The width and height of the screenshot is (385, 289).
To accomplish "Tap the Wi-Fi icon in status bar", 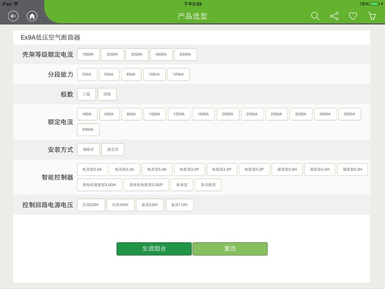I will coord(16,4).
